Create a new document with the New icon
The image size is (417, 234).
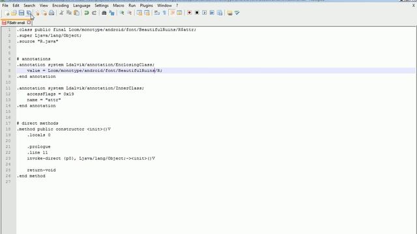(7, 13)
